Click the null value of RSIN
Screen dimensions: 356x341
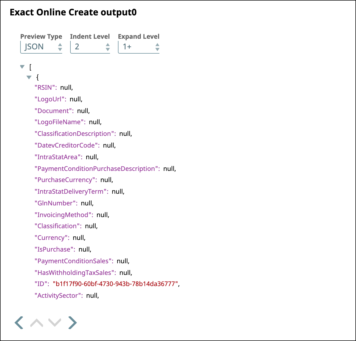click(66, 88)
